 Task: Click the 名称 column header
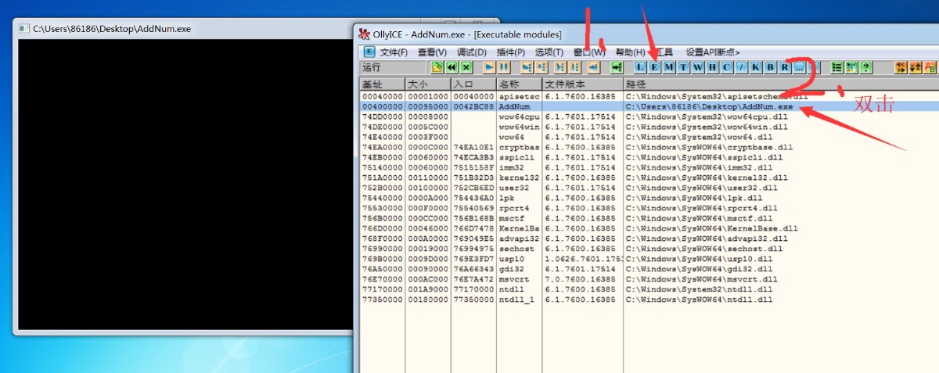click(520, 84)
